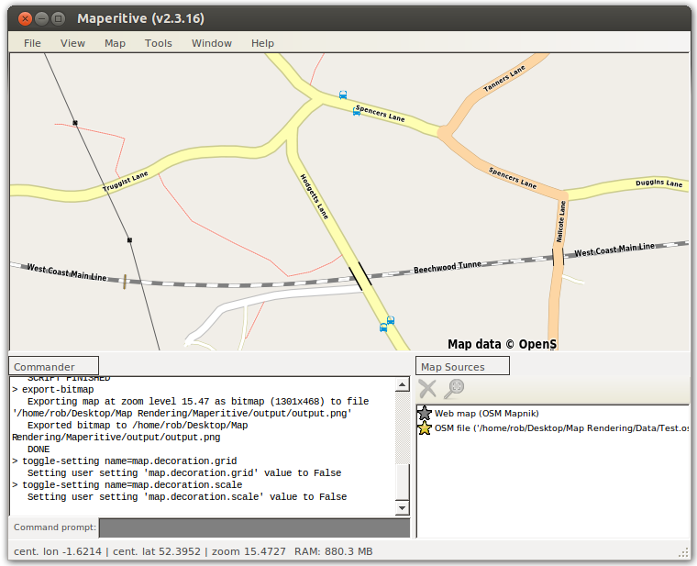Click the RAM usage status bar entry
The image size is (697, 566).
coord(334,551)
